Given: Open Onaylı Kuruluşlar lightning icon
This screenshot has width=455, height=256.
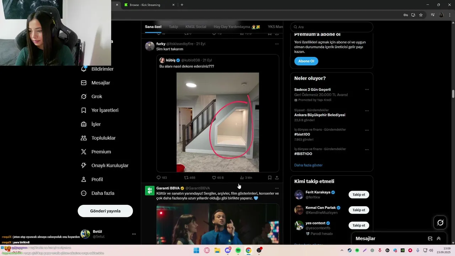Looking at the screenshot, I should (x=84, y=166).
